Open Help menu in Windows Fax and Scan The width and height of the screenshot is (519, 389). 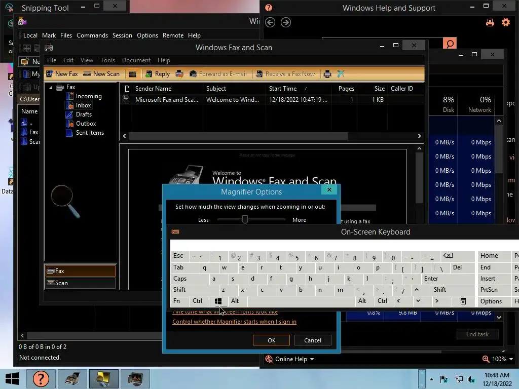pos(164,60)
